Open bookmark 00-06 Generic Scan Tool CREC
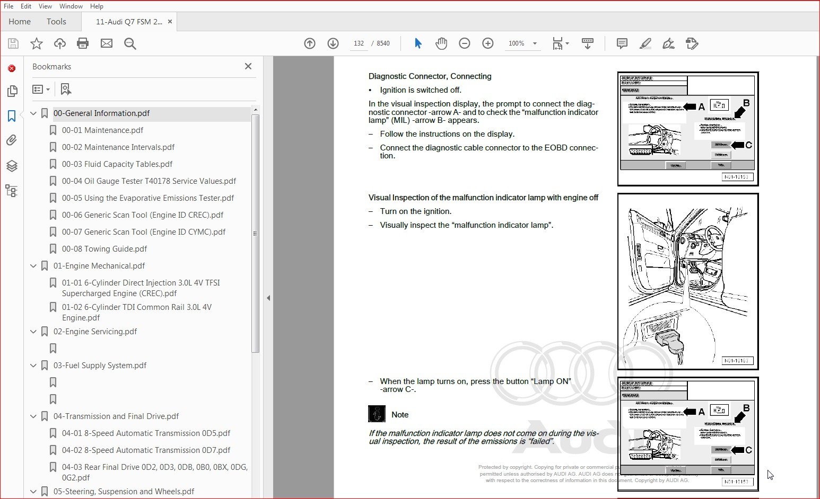This screenshot has height=499, width=820. click(143, 215)
